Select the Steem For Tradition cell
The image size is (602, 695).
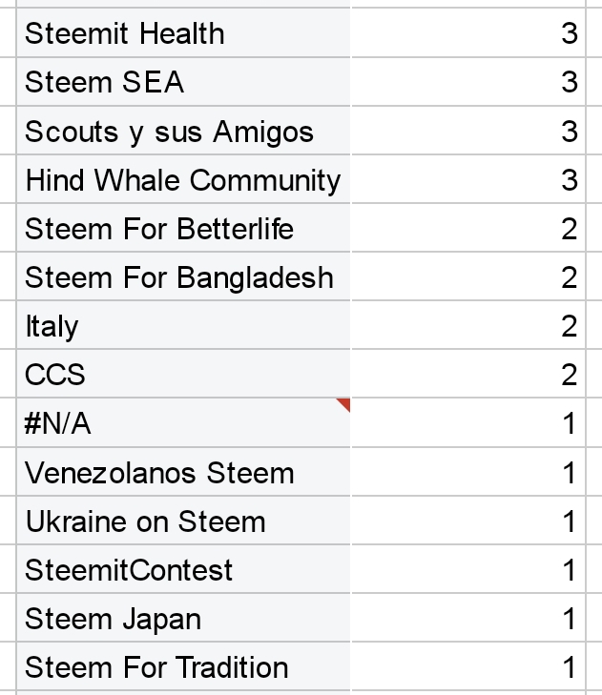click(x=183, y=667)
